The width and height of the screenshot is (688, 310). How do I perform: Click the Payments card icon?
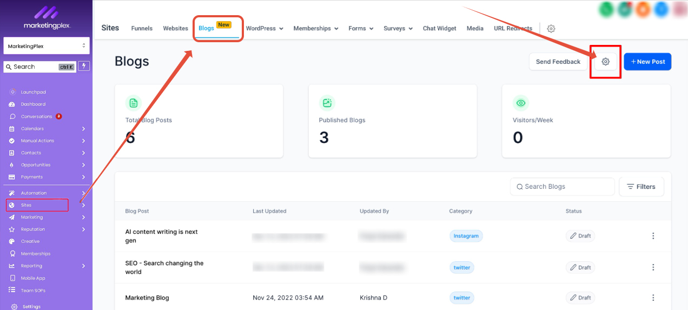12,177
